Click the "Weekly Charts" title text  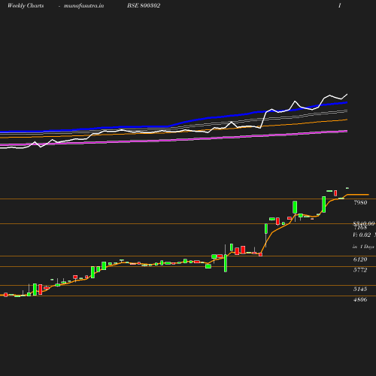pyautogui.click(x=26, y=5)
